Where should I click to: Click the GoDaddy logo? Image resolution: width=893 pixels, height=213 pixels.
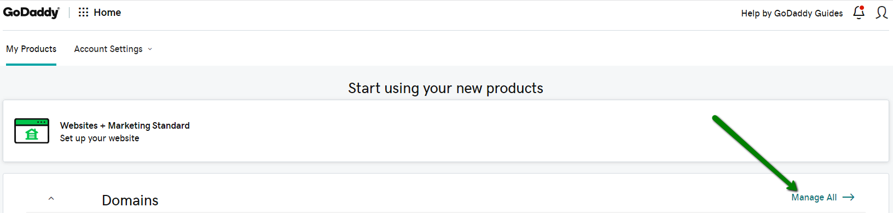tap(31, 12)
